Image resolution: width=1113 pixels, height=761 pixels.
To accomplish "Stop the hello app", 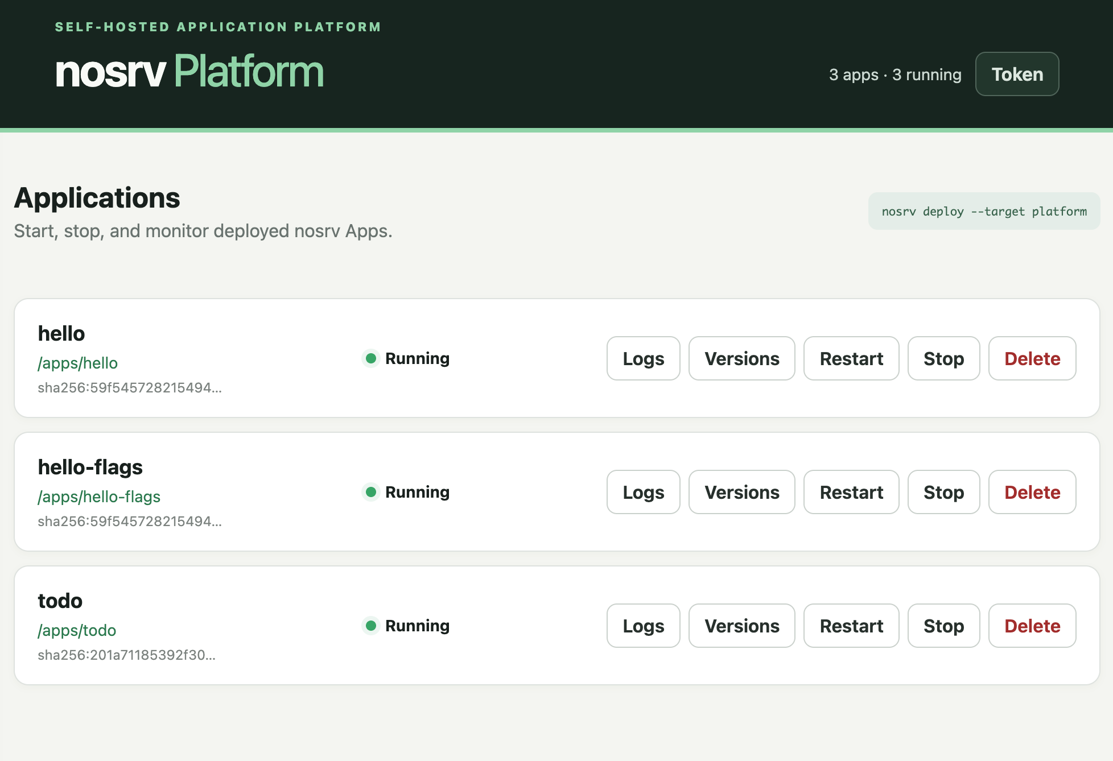I will [x=943, y=358].
